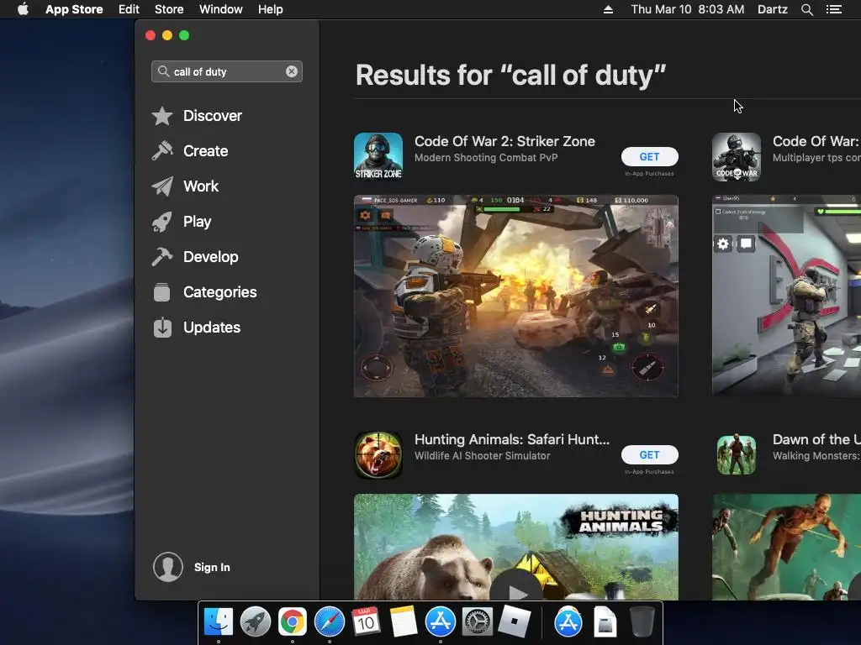This screenshot has width=861, height=645.
Task: Open the Window menu
Action: coord(221,9)
